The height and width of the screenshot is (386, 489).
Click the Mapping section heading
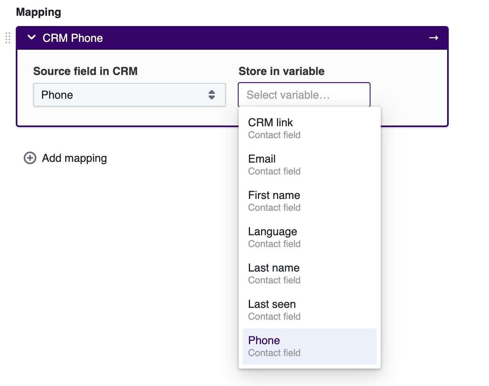(x=38, y=12)
